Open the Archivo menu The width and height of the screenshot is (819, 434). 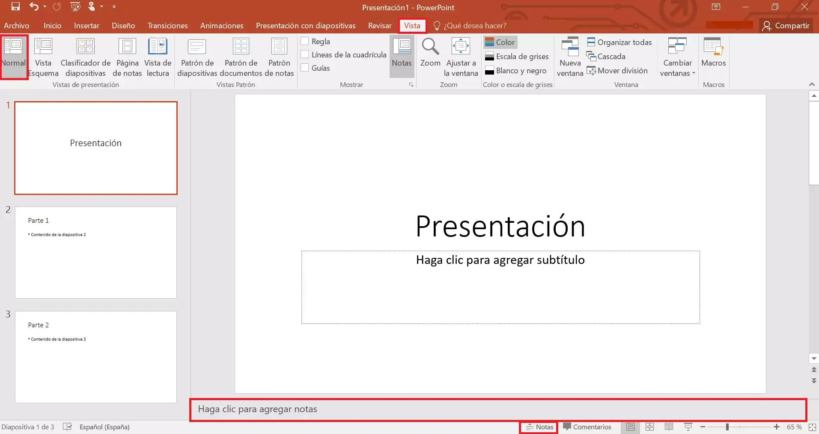(x=16, y=25)
